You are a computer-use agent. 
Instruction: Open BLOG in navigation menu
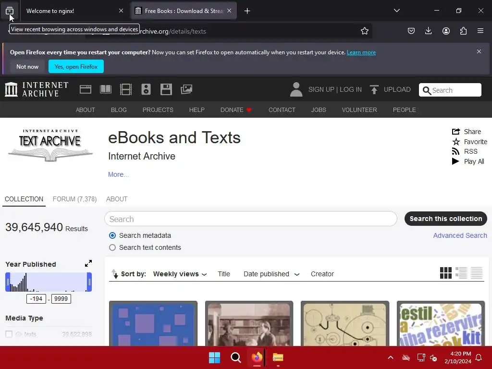119,110
